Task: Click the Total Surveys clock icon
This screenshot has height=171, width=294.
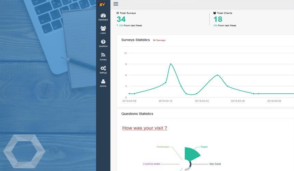Action: pyautogui.click(x=118, y=13)
